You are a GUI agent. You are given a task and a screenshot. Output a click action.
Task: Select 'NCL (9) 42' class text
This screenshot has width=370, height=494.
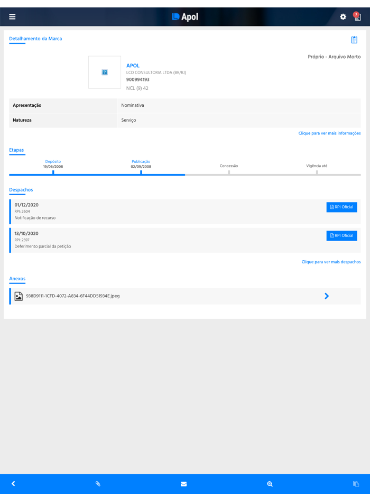[x=137, y=88]
